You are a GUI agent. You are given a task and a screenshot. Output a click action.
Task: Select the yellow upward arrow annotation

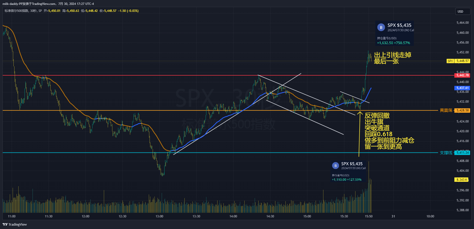(359, 134)
